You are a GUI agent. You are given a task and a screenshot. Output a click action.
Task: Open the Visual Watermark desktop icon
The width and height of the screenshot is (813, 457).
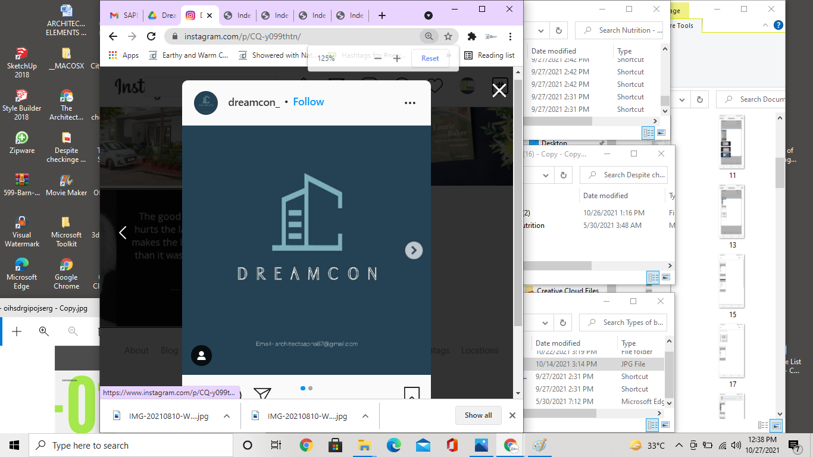(x=21, y=231)
